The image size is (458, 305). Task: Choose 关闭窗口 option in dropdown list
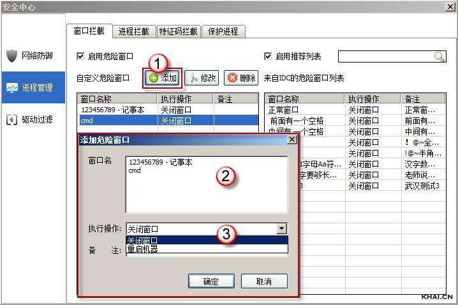click(142, 241)
